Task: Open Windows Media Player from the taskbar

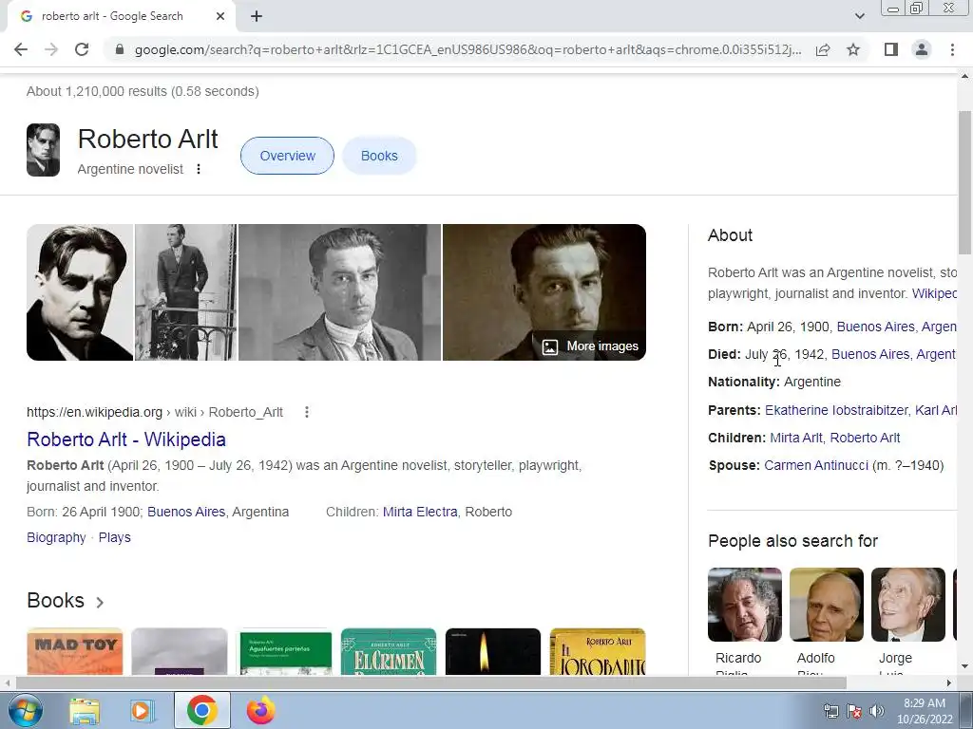Action: click(x=142, y=710)
